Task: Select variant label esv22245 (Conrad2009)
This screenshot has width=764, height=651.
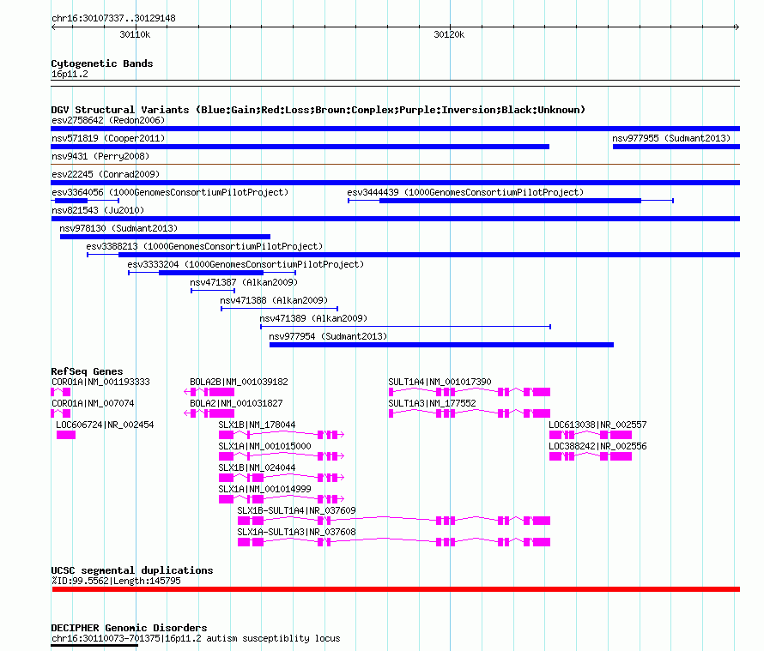Action: click(x=106, y=174)
